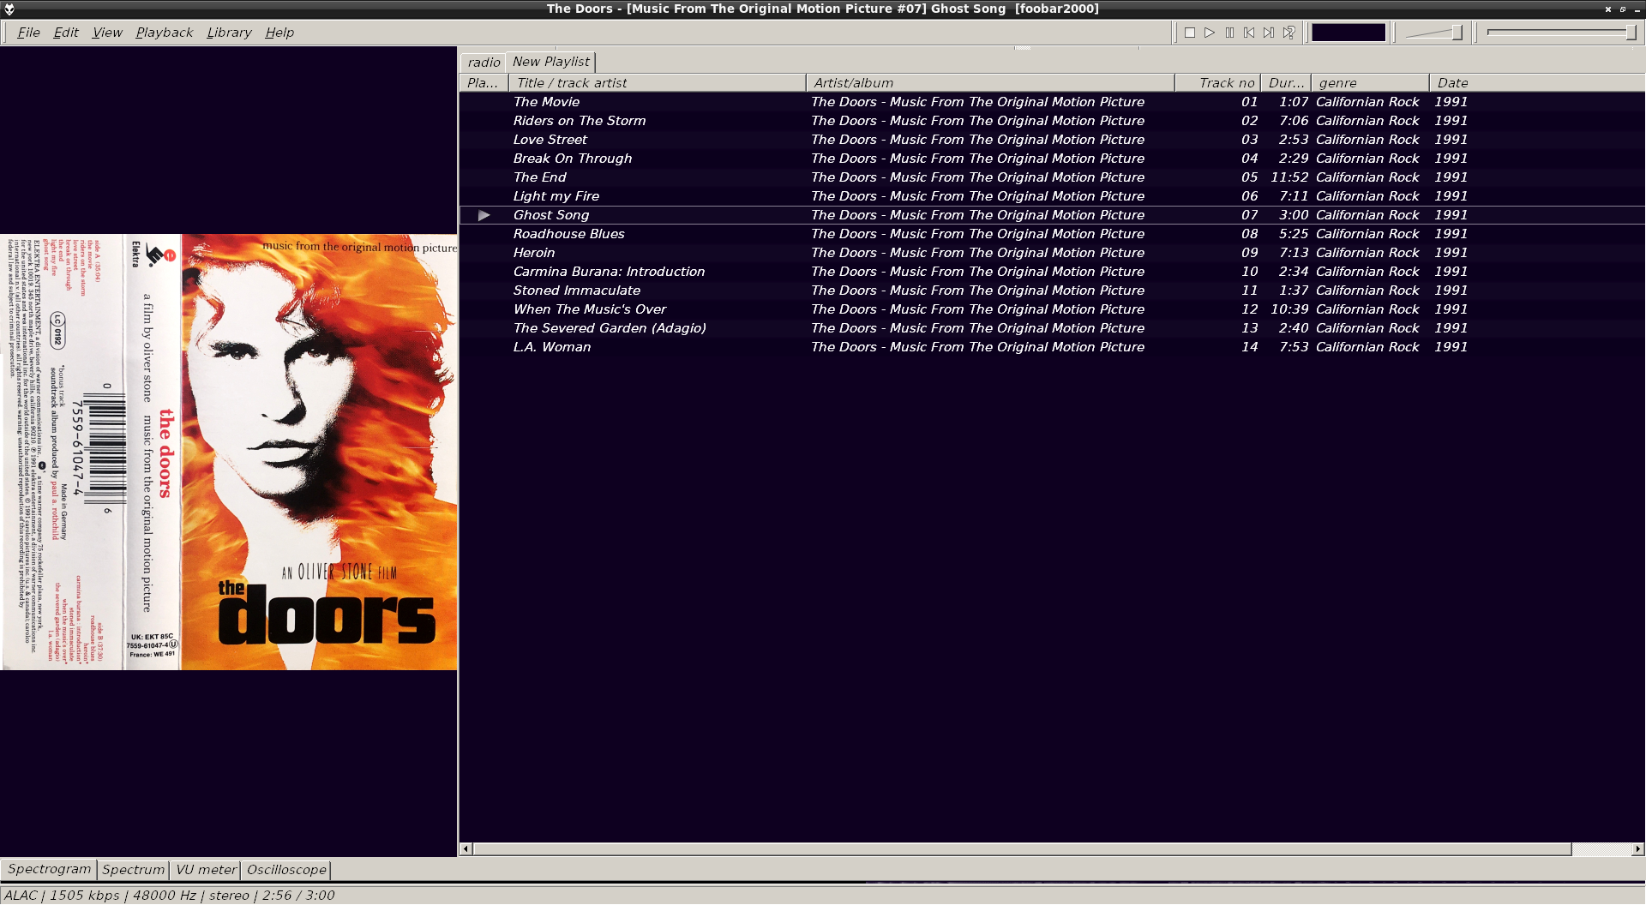Sort by Title / track artist column
Image resolution: width=1646 pixels, height=905 pixels.
pyautogui.click(x=657, y=83)
